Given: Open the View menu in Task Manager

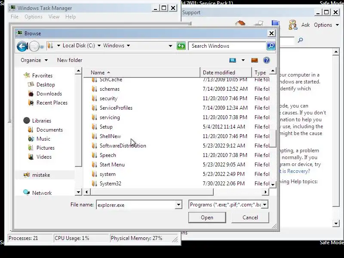Looking at the screenshot, I should [x=54, y=17].
